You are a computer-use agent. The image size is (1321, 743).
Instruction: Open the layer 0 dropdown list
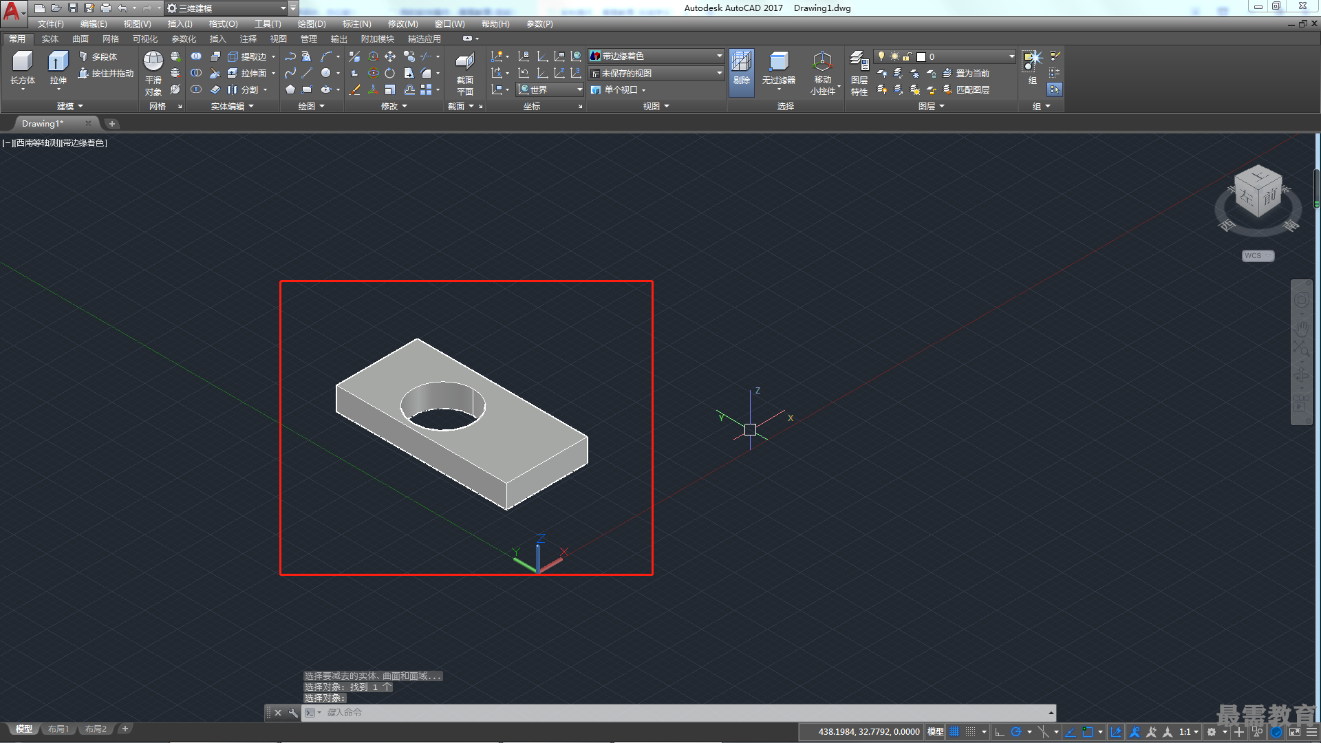pyautogui.click(x=945, y=56)
